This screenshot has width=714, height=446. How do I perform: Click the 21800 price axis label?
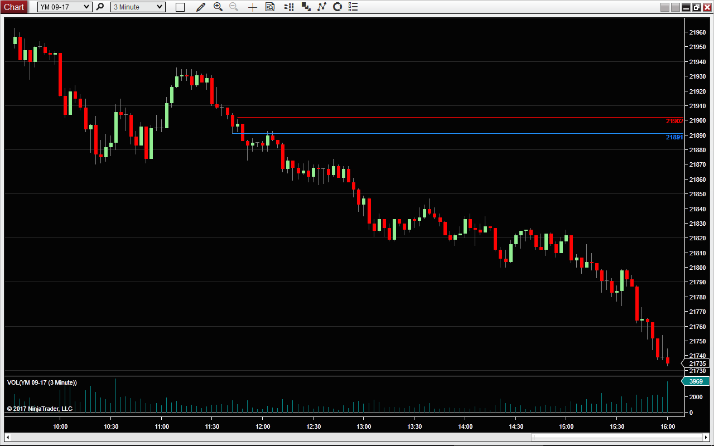click(697, 268)
